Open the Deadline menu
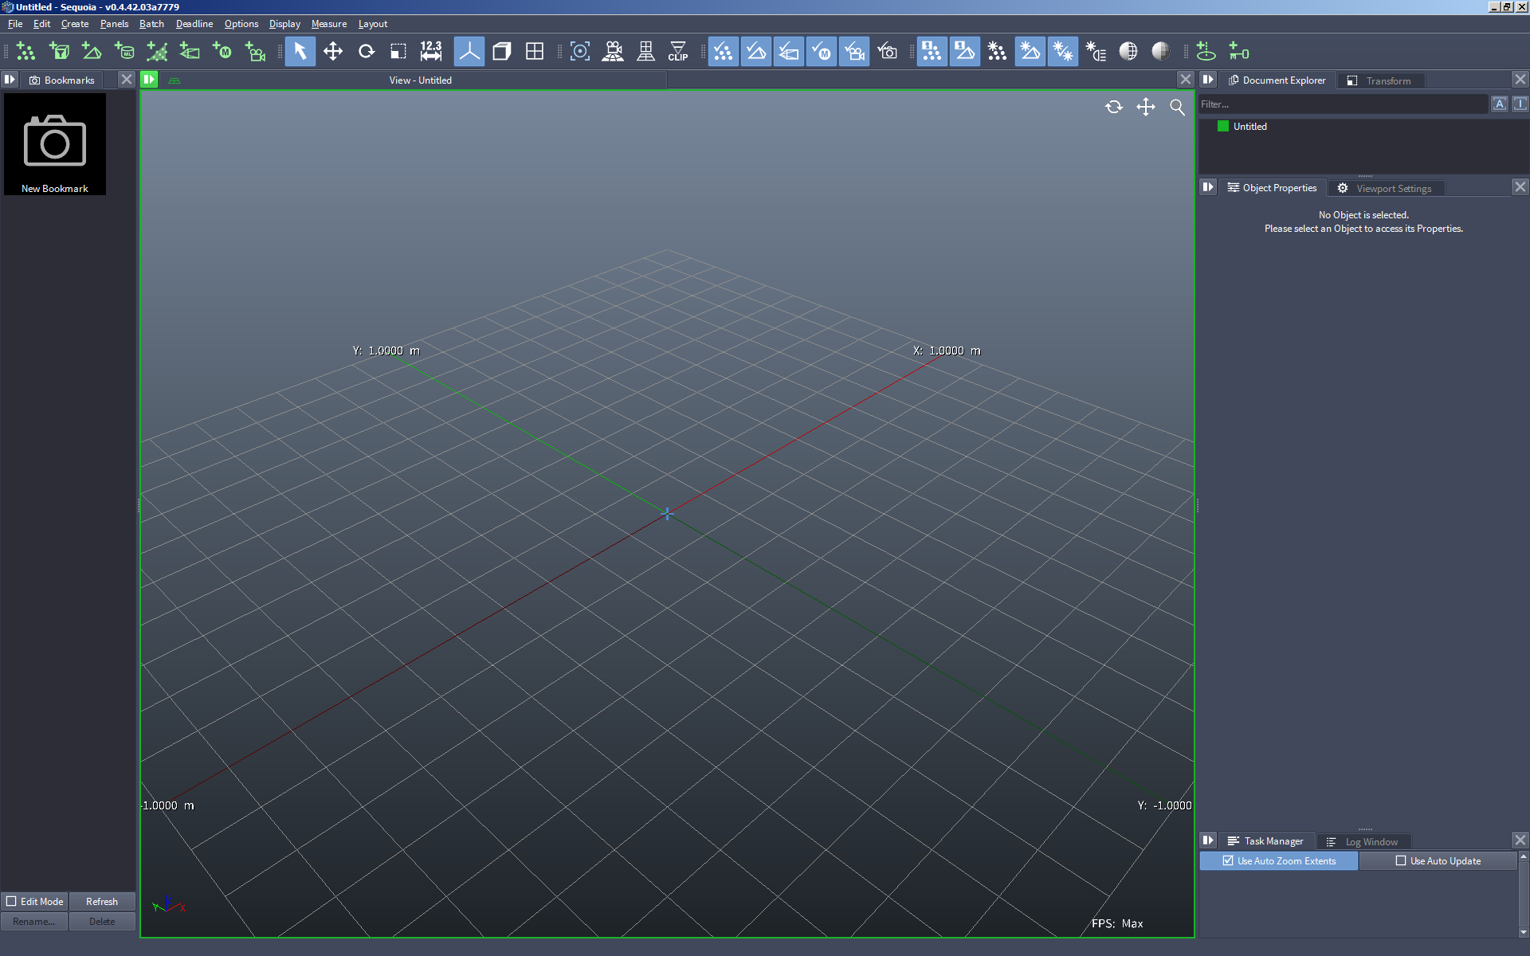Viewport: 1530px width, 956px height. pyautogui.click(x=194, y=24)
